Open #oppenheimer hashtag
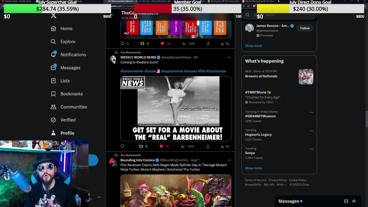 (x=172, y=71)
